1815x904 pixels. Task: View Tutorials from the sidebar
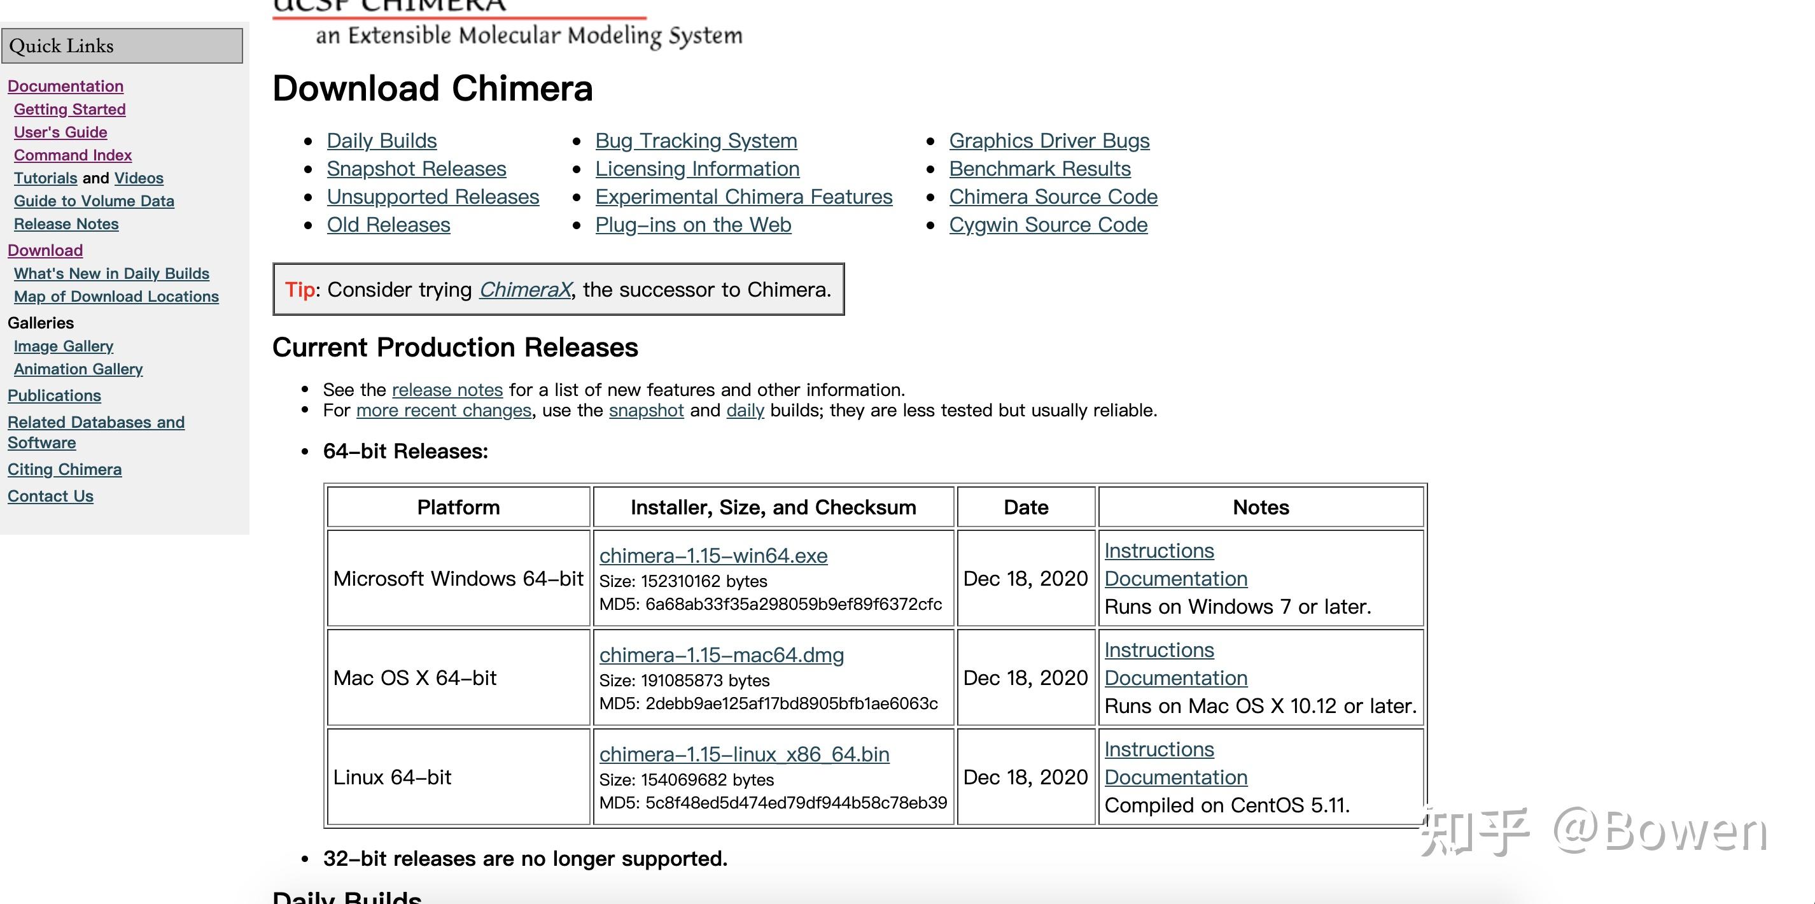45,178
